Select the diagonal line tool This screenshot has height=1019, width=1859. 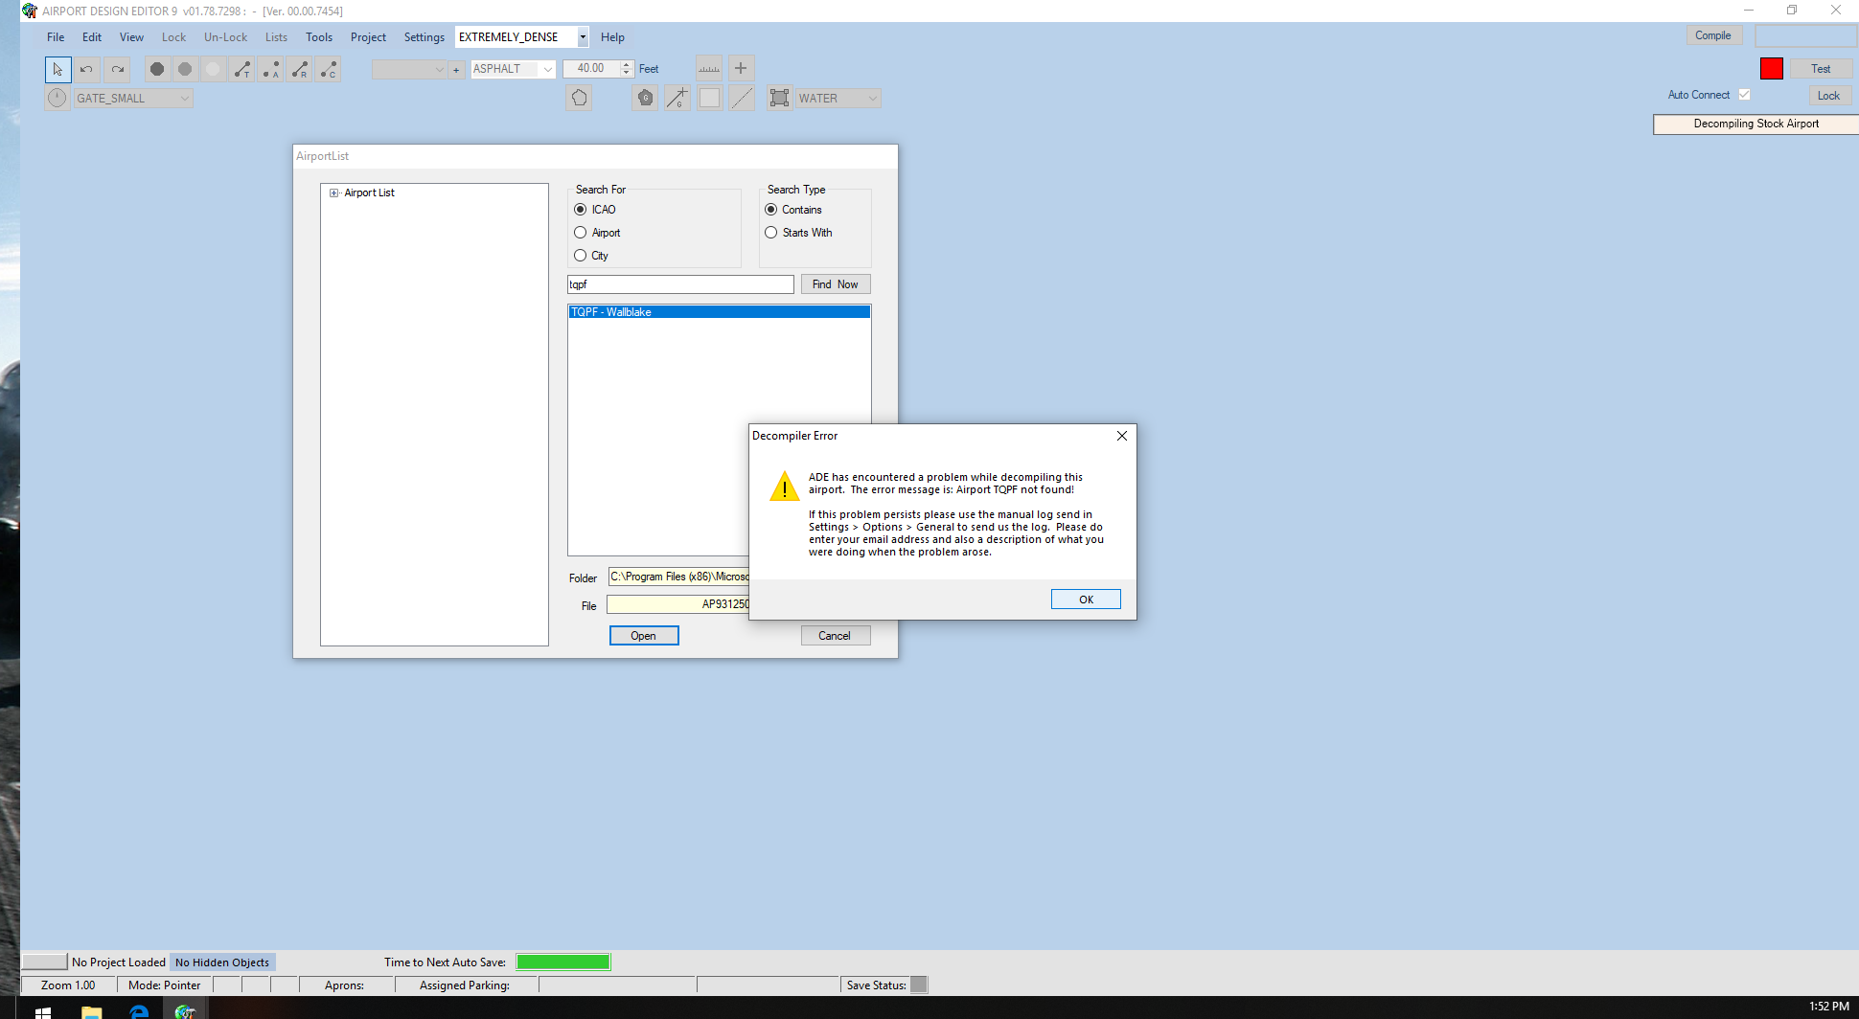[x=742, y=98]
